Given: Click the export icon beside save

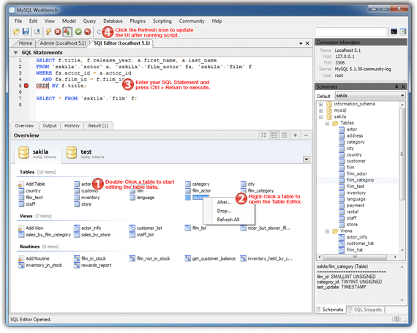Looking at the screenshot, I should (37, 31).
